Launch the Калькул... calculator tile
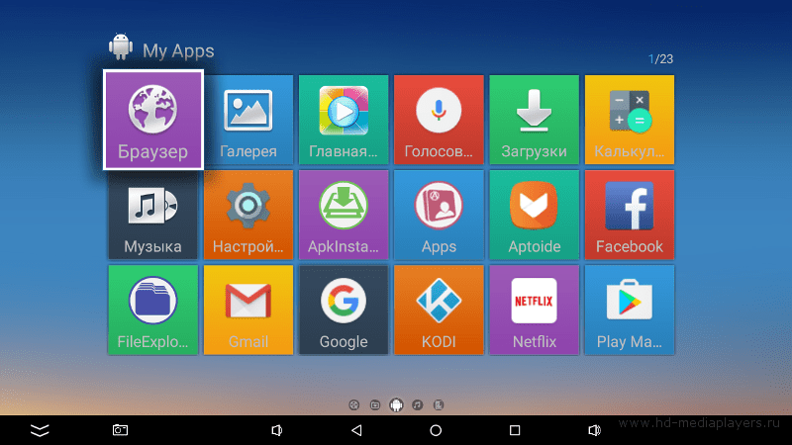The width and height of the screenshot is (792, 445). pyautogui.click(x=630, y=120)
